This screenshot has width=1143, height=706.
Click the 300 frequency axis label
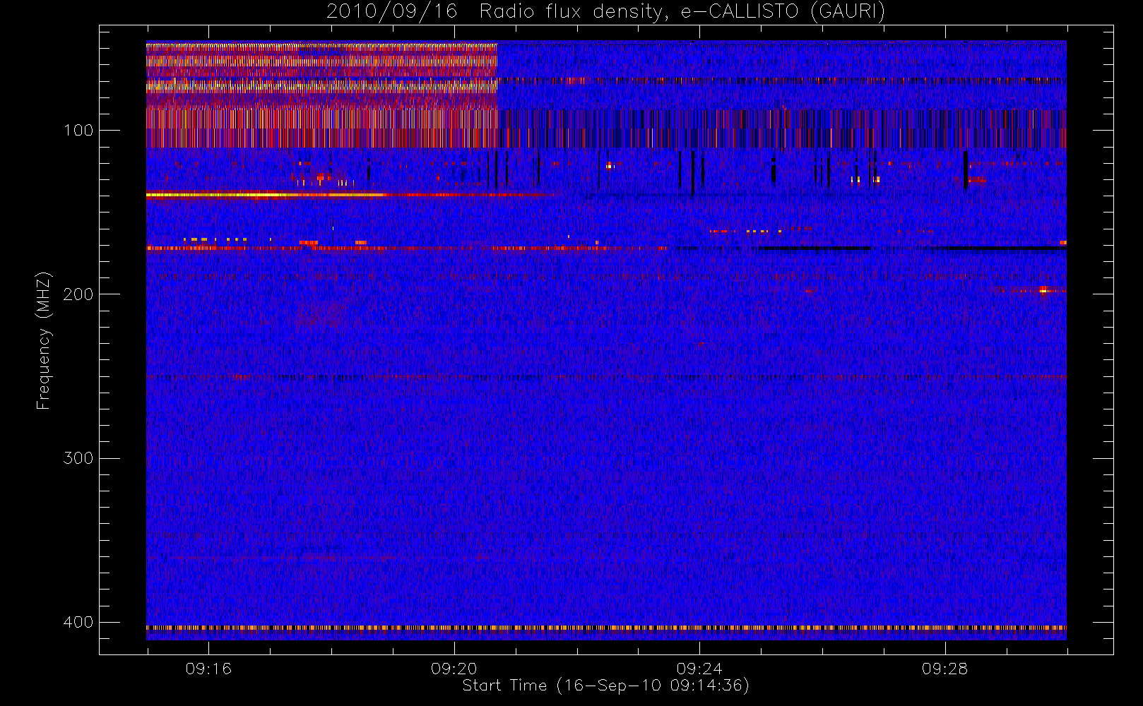point(78,458)
